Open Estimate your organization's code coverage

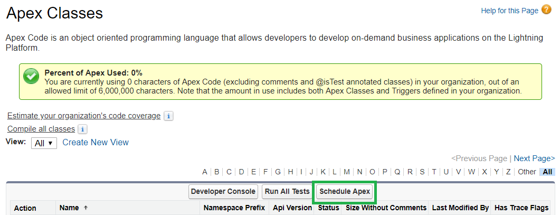click(84, 116)
